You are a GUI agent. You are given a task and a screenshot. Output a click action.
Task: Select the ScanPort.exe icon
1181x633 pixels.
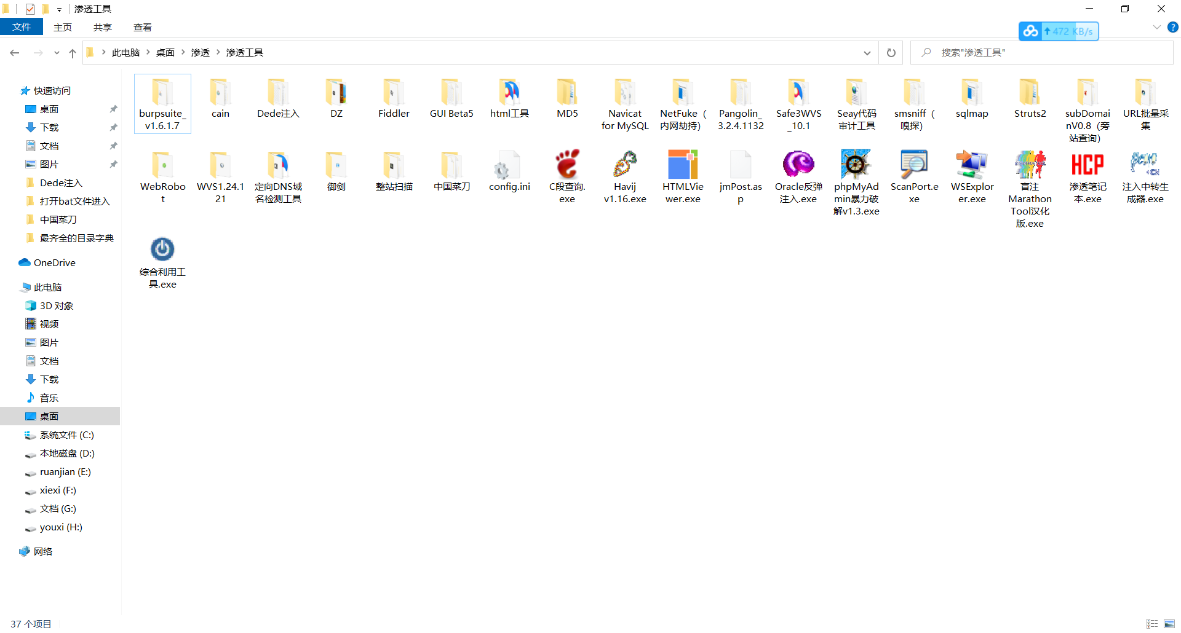(914, 165)
